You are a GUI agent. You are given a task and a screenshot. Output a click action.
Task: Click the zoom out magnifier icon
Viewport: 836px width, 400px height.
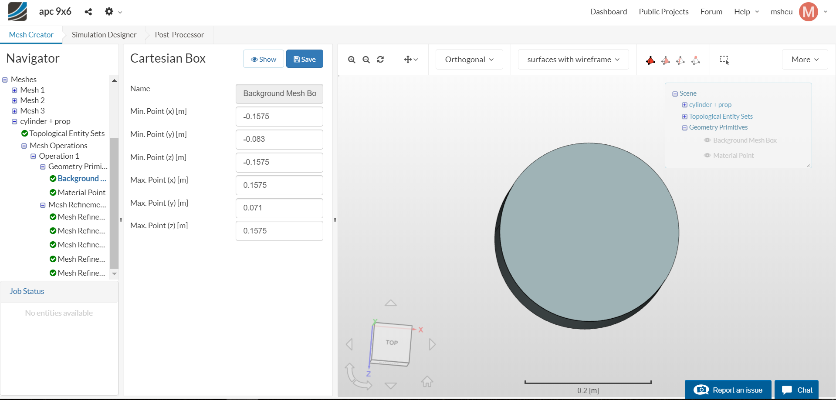pos(366,60)
